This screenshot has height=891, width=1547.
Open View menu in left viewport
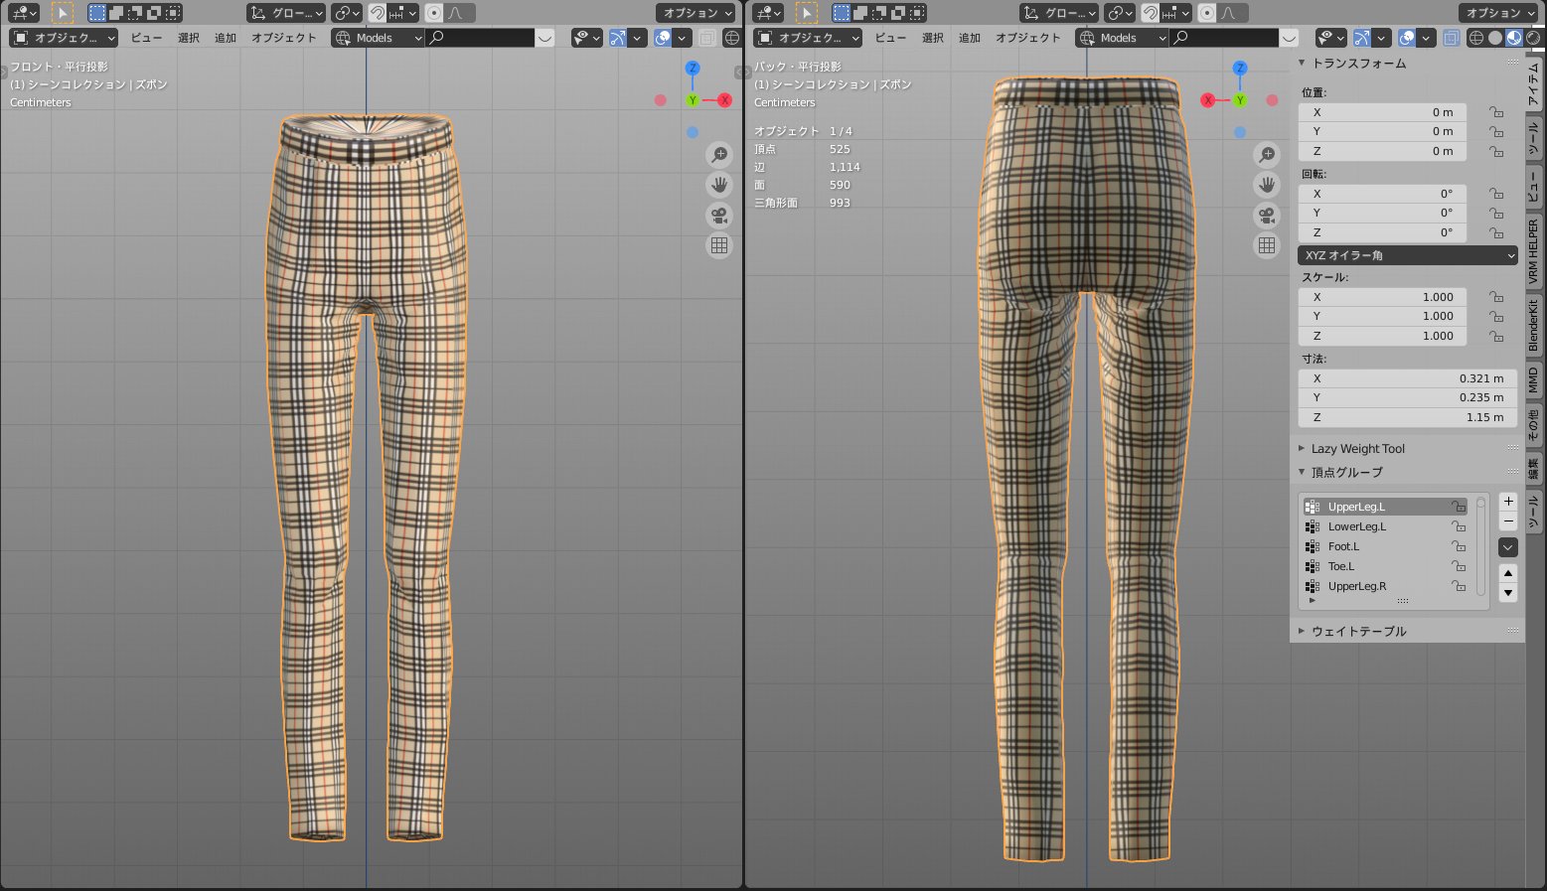146,38
